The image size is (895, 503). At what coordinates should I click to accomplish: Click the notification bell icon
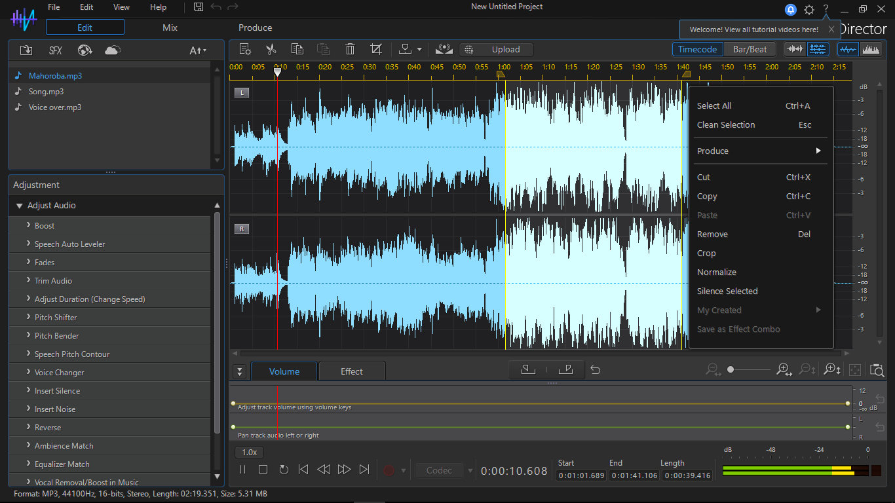click(791, 10)
